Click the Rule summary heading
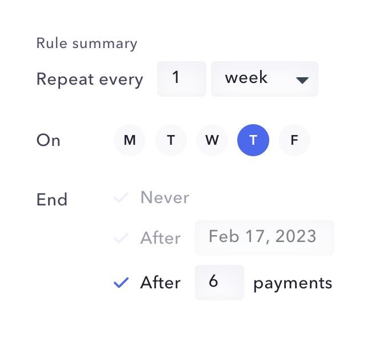 (x=87, y=43)
